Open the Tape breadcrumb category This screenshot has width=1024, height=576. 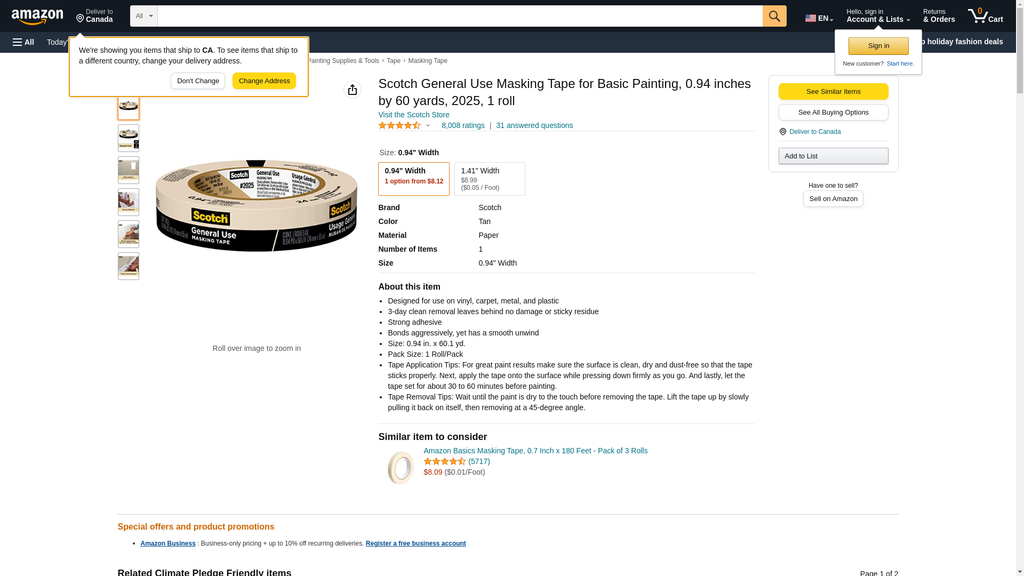pyautogui.click(x=394, y=61)
